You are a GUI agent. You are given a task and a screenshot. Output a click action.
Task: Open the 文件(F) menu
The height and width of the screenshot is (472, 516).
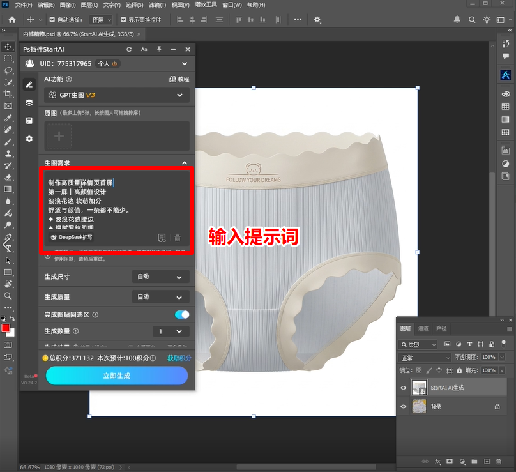point(24,5)
